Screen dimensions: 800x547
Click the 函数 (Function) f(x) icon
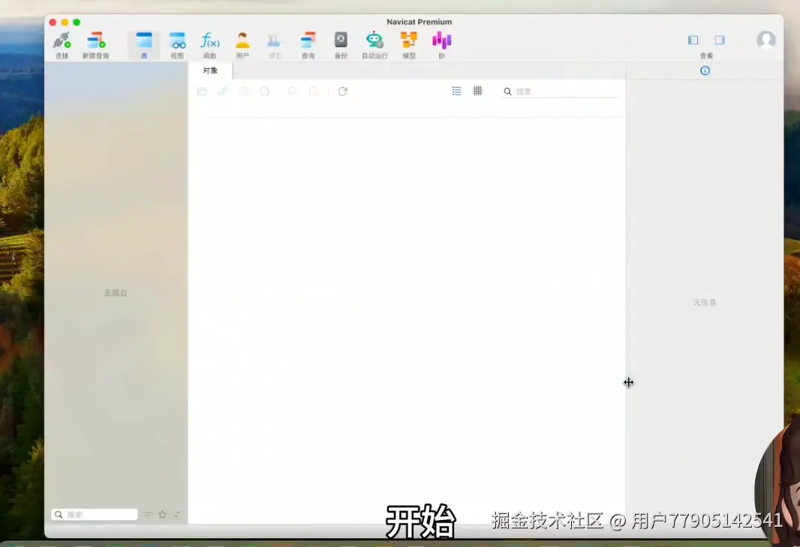pyautogui.click(x=209, y=41)
